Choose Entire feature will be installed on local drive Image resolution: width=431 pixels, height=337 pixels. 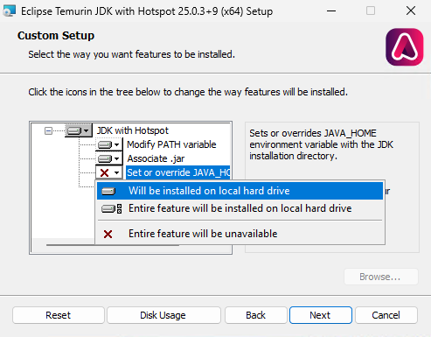[240, 208]
